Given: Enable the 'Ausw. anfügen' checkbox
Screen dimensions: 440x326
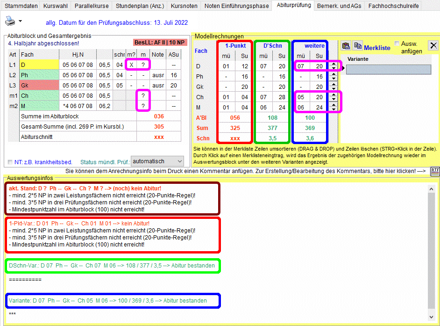Looking at the screenshot, I should coord(397,43).
